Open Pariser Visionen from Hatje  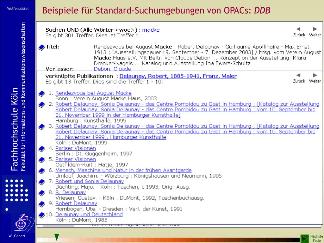76,159
